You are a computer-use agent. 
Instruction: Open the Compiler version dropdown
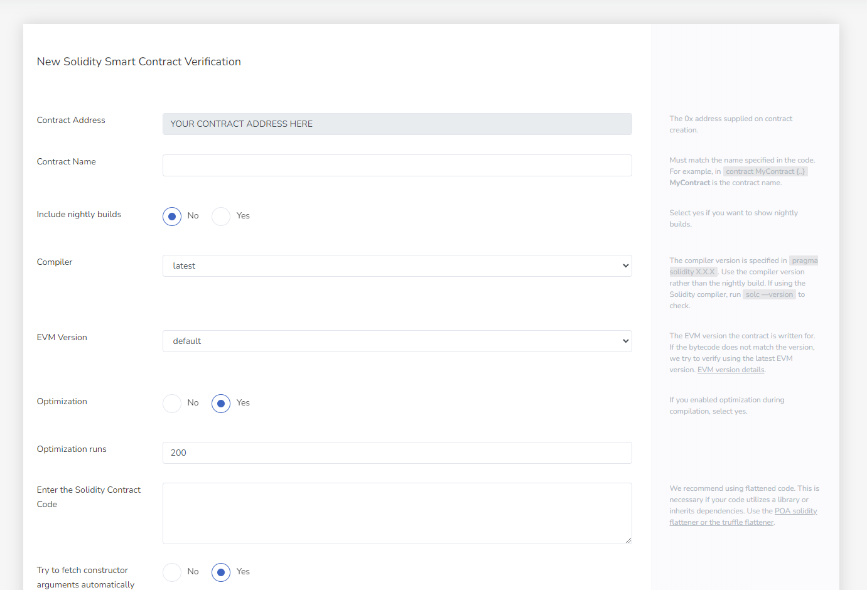[x=397, y=265]
